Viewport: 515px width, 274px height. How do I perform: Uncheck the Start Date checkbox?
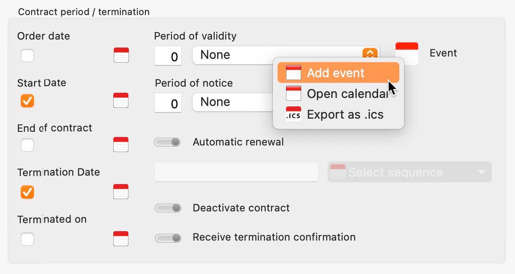point(27,101)
